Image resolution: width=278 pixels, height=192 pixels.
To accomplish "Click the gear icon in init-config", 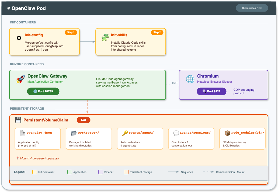I will [x=19, y=38].
